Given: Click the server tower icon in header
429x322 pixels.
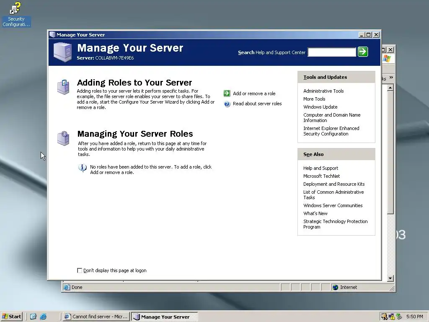Looking at the screenshot, I should click(x=63, y=52).
